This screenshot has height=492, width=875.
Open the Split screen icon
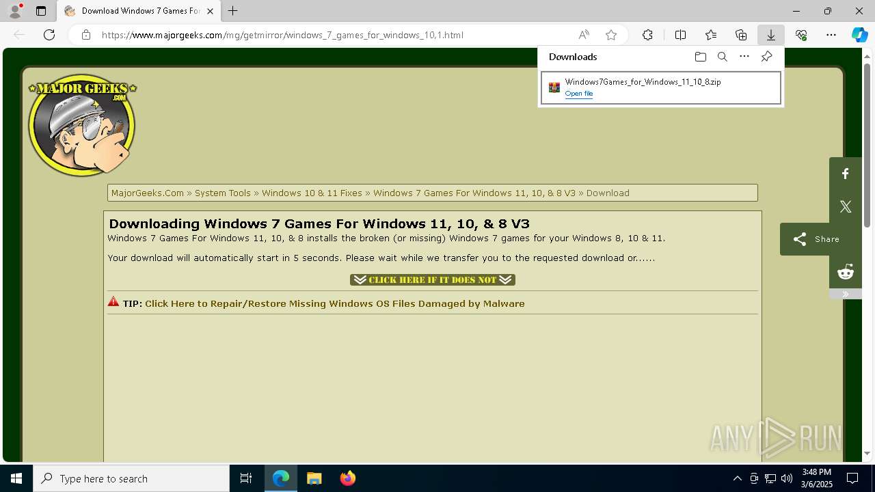pos(680,35)
